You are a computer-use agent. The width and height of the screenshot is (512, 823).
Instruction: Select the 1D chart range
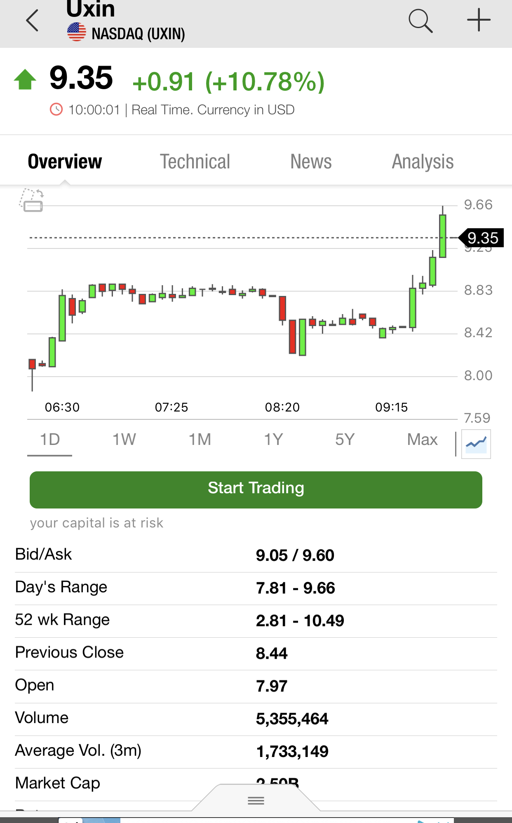coord(50,440)
